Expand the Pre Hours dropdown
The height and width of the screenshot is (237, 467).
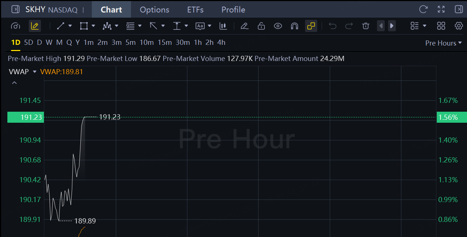pyautogui.click(x=443, y=43)
